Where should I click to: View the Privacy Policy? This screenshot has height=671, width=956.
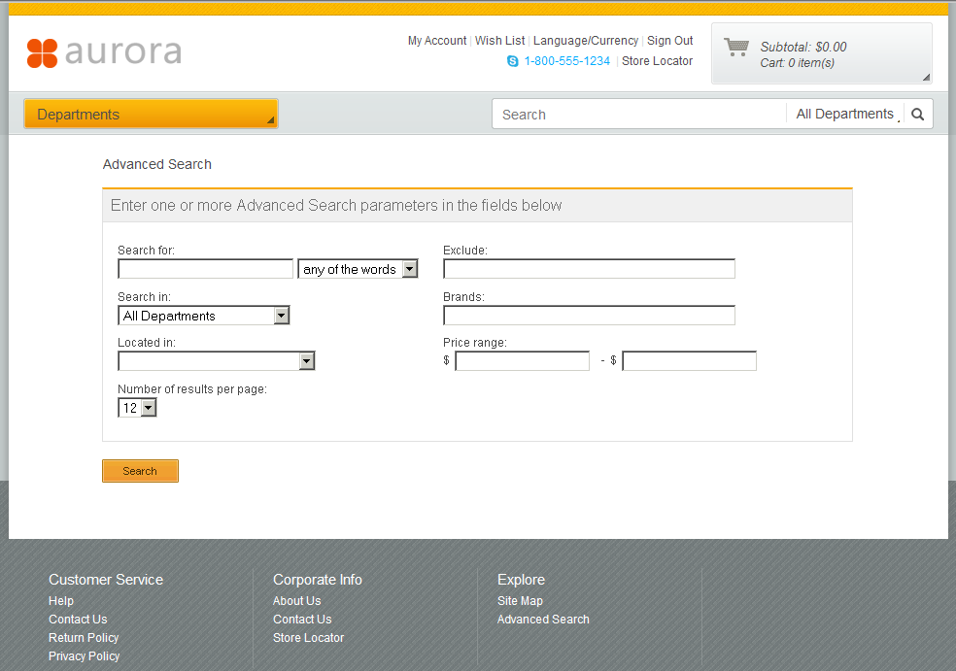pos(84,655)
